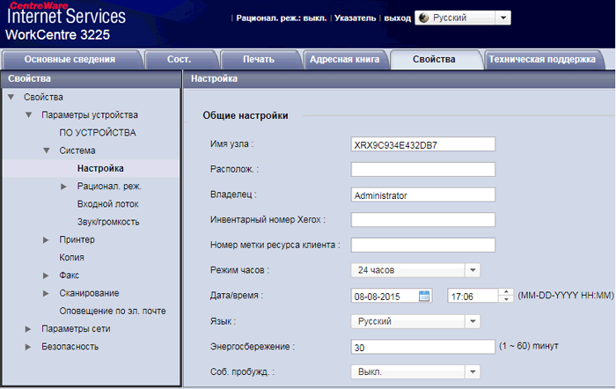Open the Адресная книга tab

click(345, 59)
